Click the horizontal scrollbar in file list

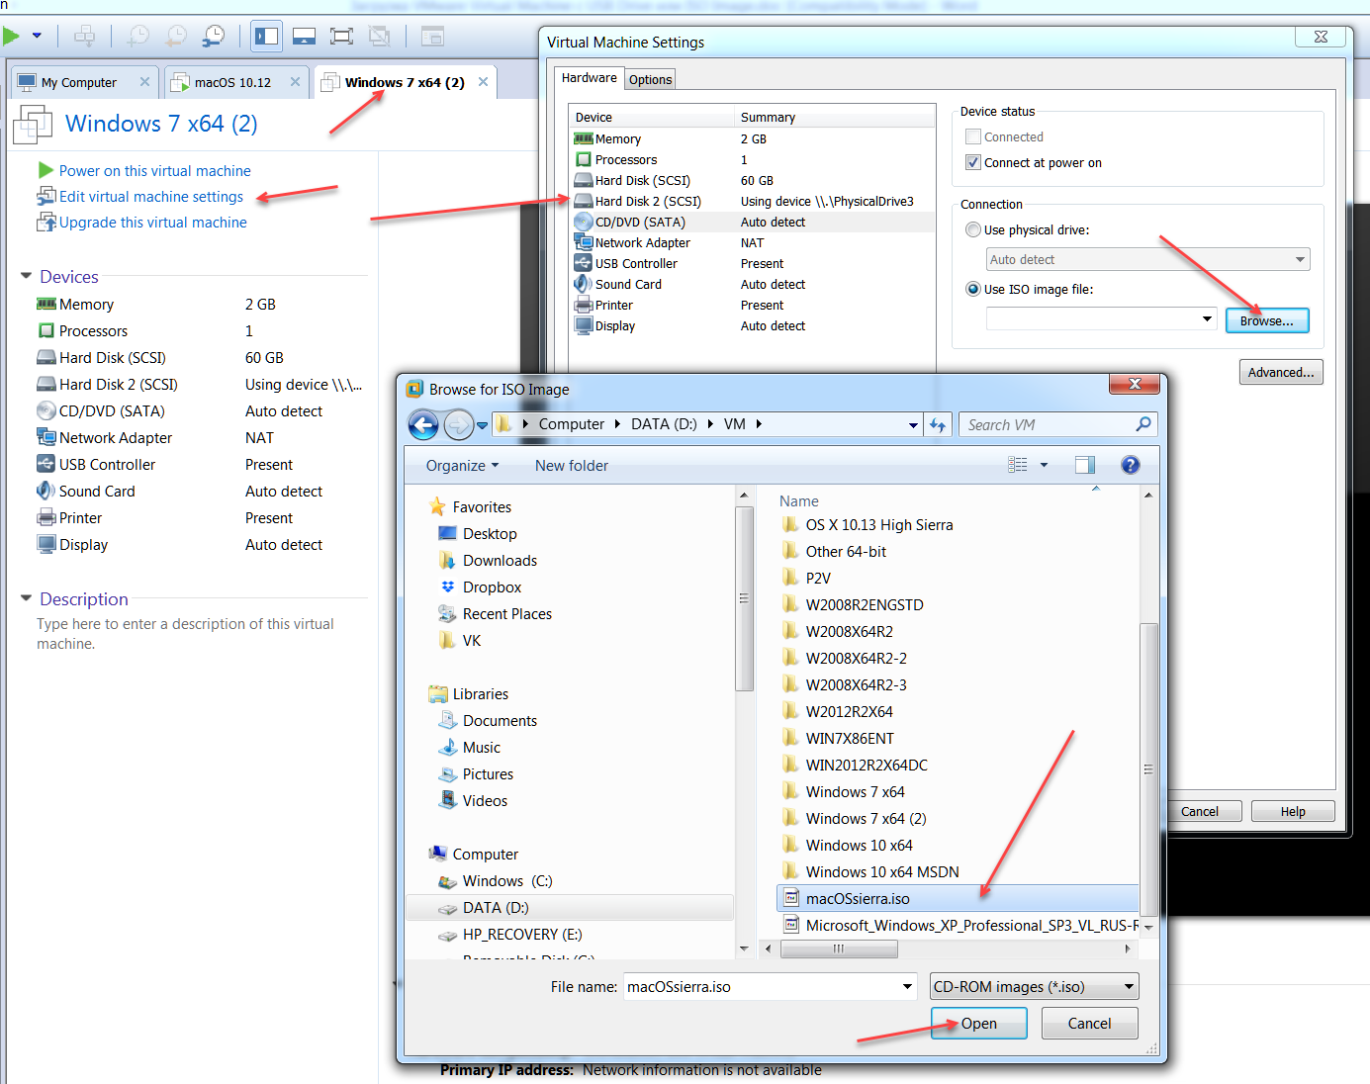click(x=839, y=948)
